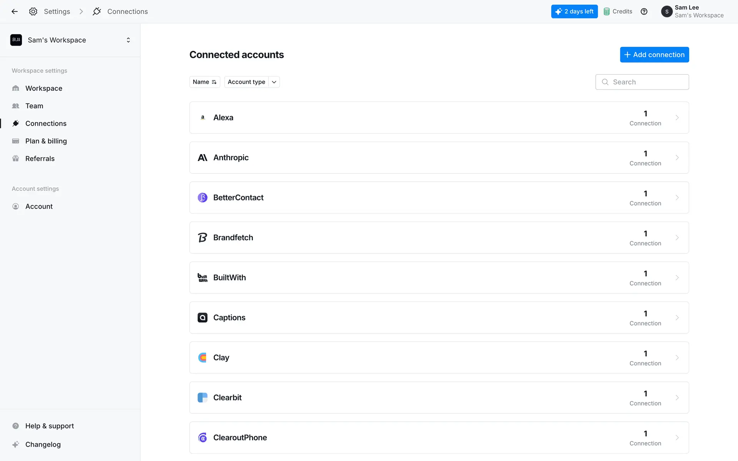Click the Add connection button
The width and height of the screenshot is (738, 461).
click(654, 55)
